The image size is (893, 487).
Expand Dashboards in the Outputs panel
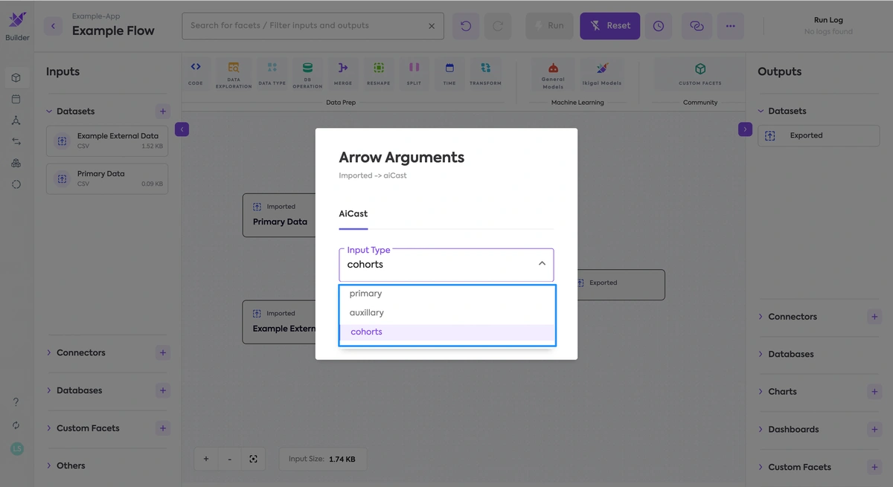click(x=761, y=430)
